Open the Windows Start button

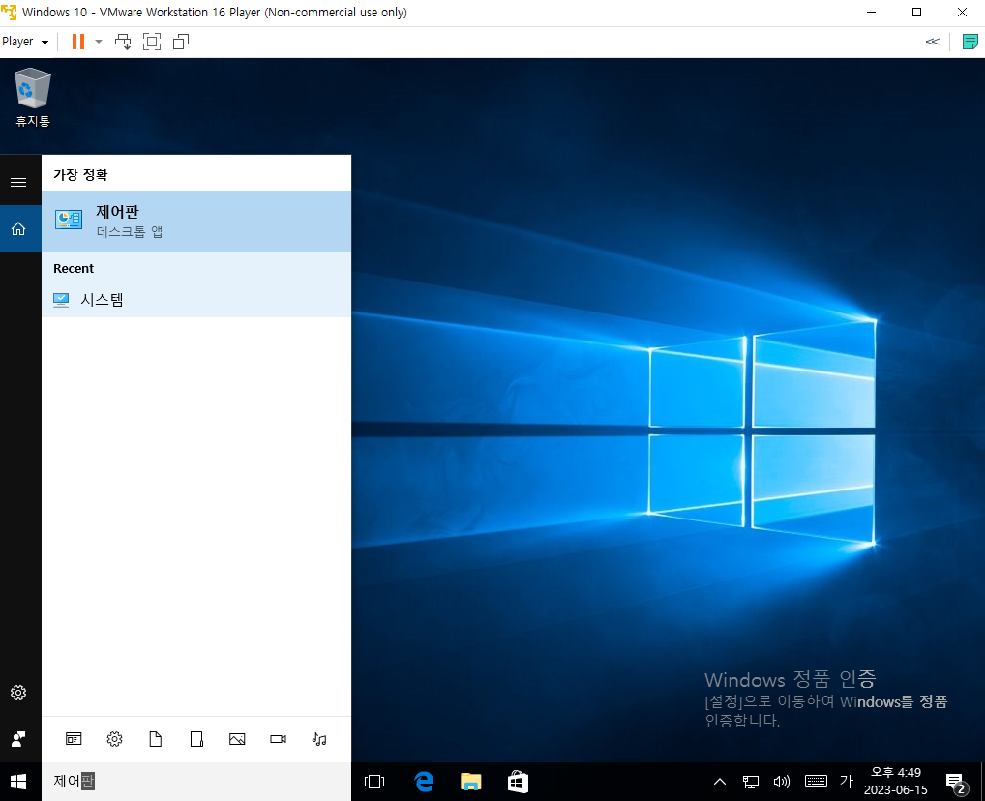click(x=18, y=782)
